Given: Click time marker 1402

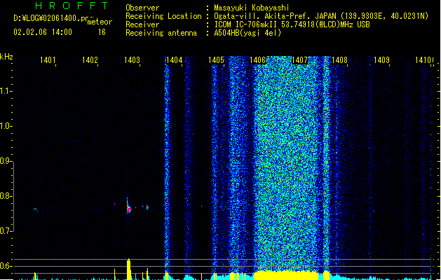Looking at the screenshot, I should (90, 59).
